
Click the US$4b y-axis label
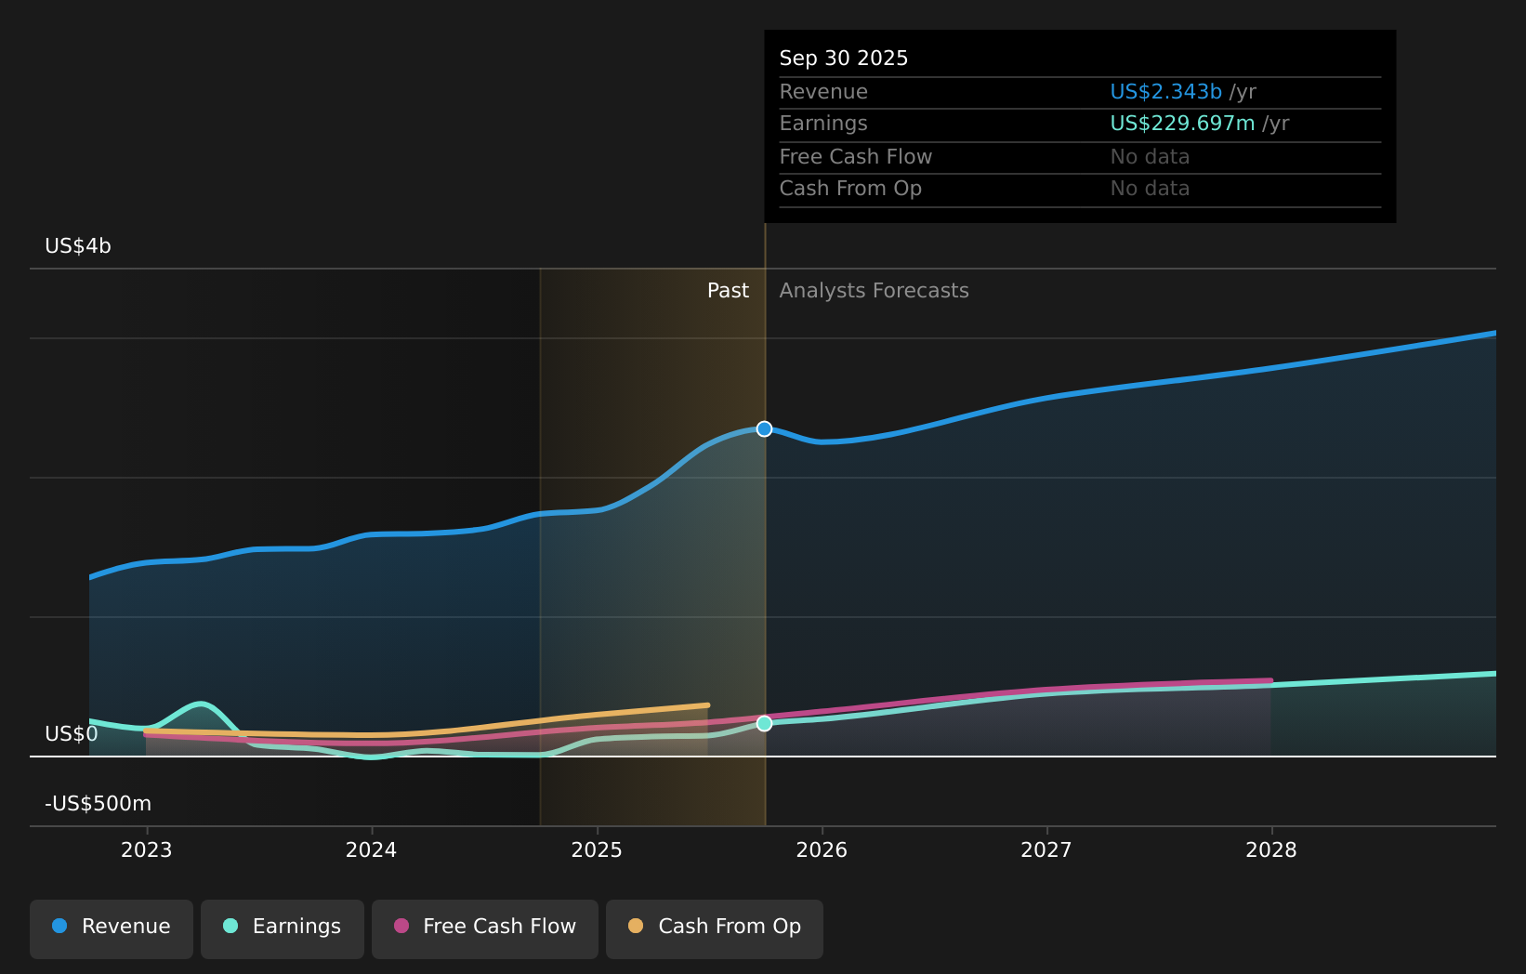tap(78, 246)
